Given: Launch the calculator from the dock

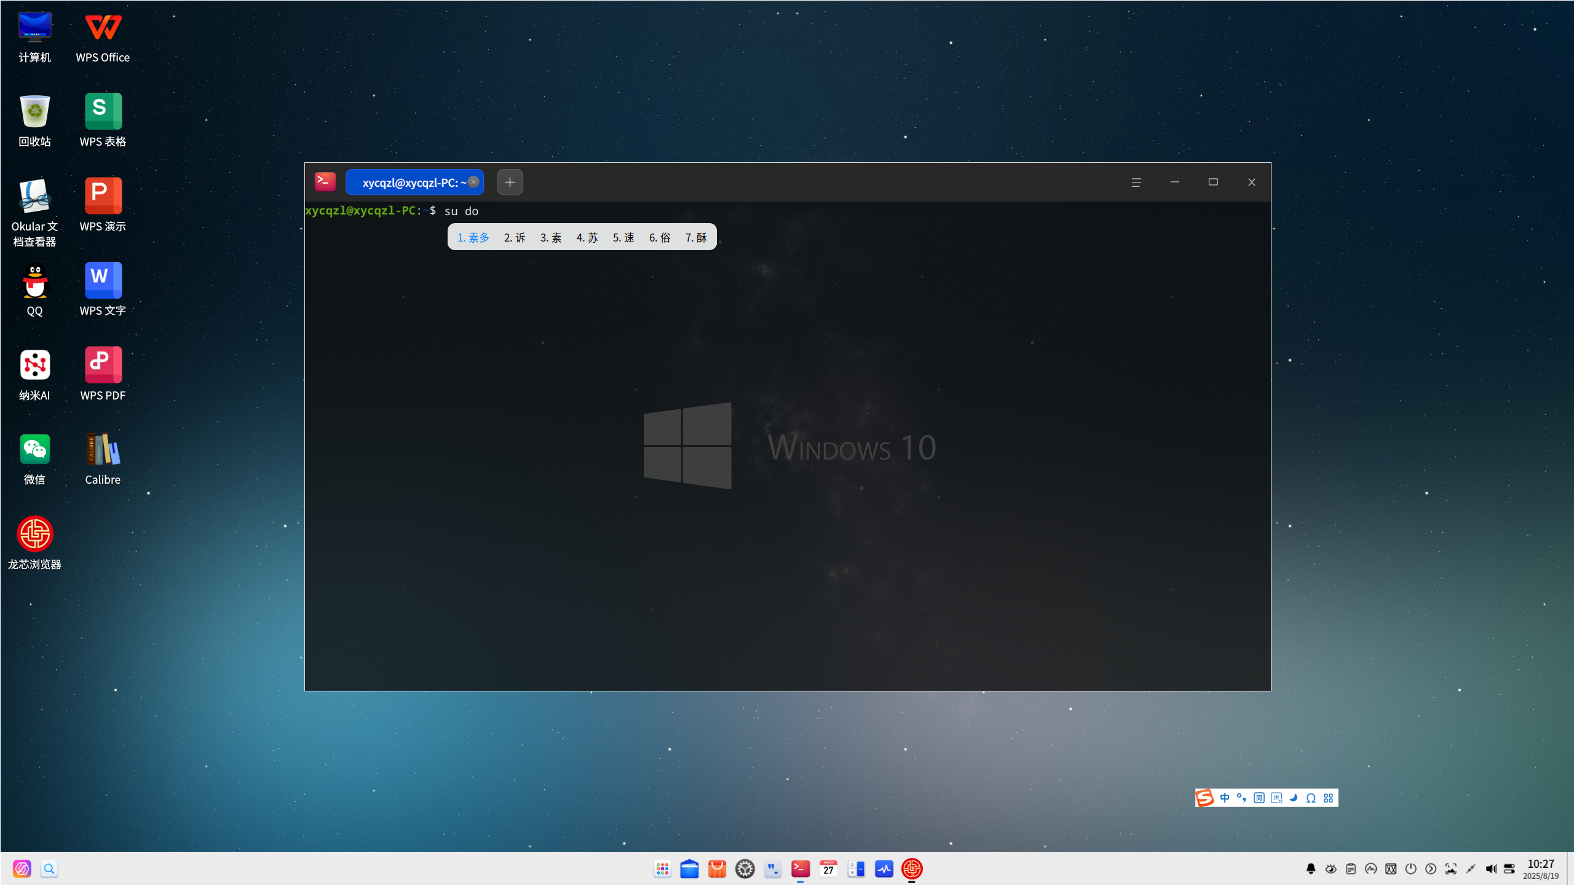Looking at the screenshot, I should (856, 868).
